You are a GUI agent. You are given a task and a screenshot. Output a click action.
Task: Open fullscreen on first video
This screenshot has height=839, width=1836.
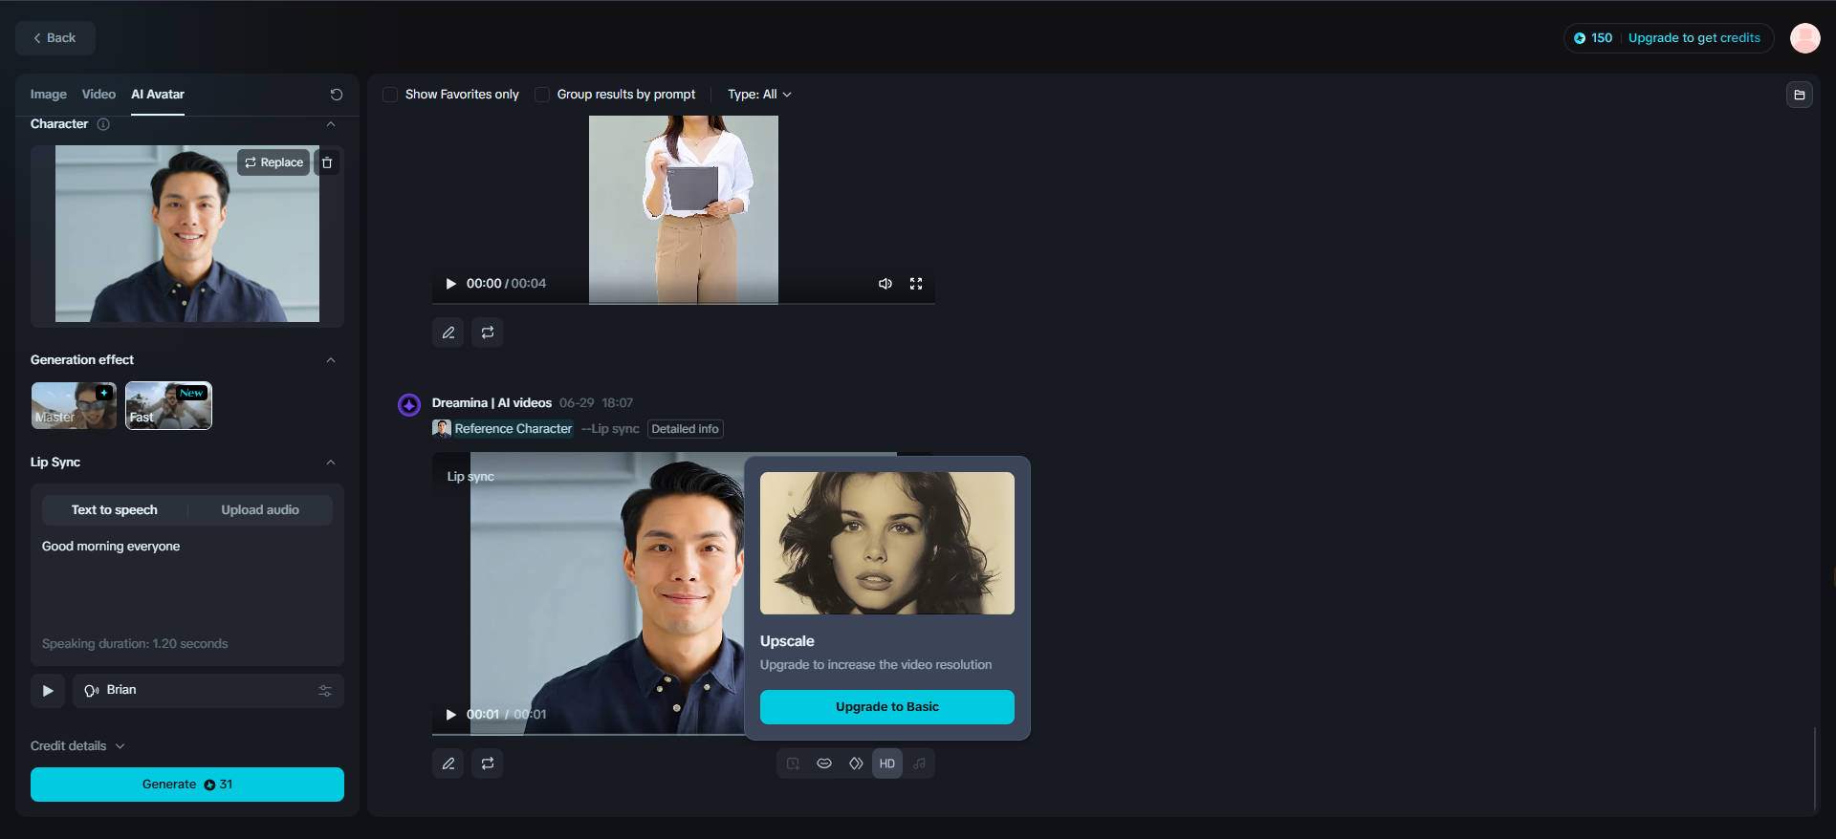(x=916, y=284)
